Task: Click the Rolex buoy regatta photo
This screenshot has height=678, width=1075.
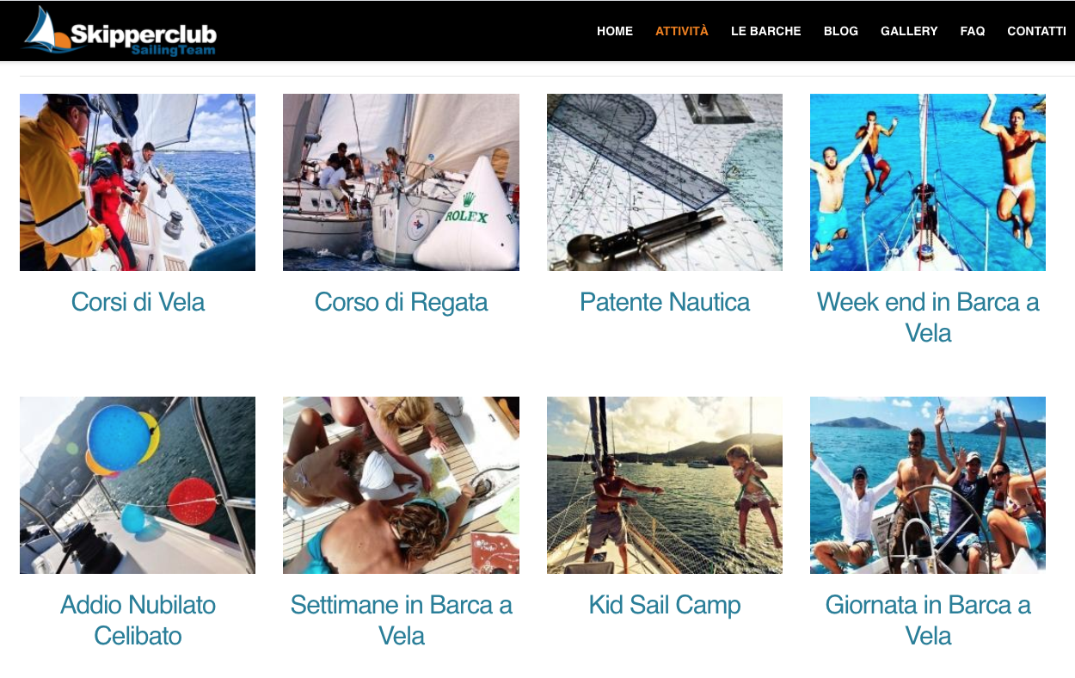Action: [x=401, y=182]
